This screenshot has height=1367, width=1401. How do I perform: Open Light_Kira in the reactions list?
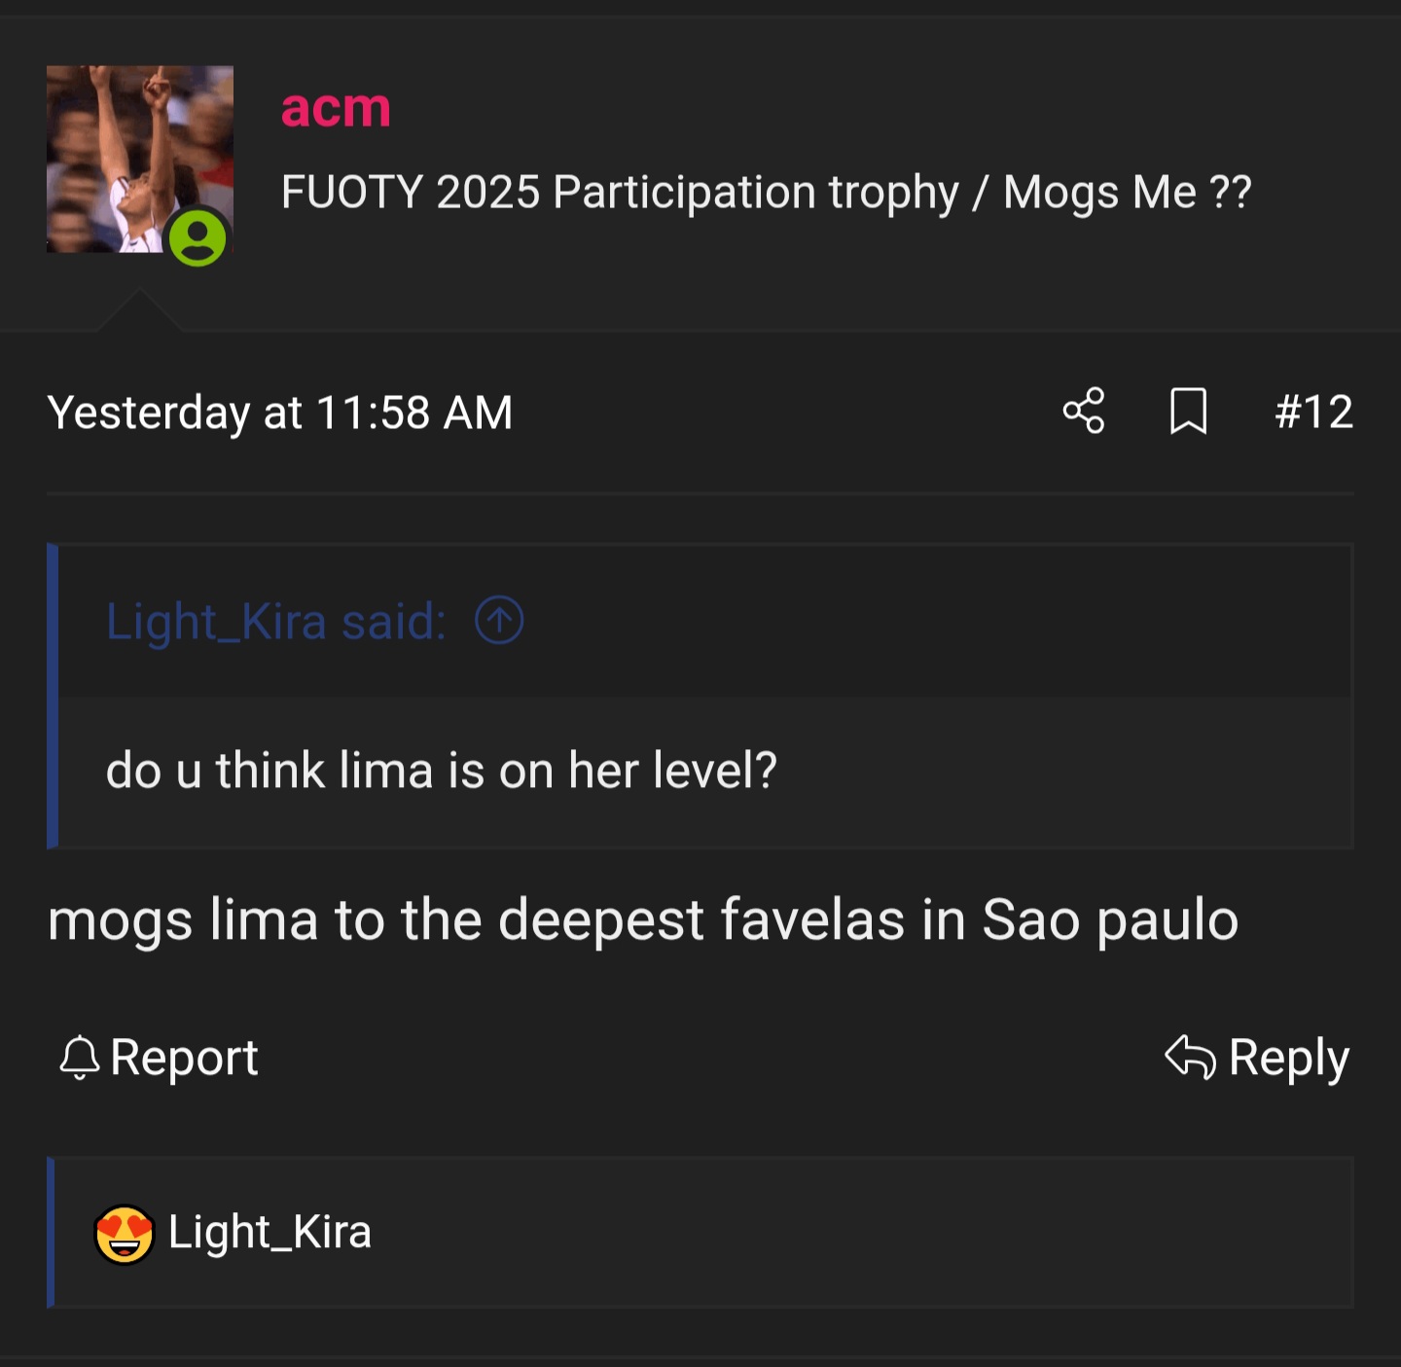click(x=269, y=1232)
